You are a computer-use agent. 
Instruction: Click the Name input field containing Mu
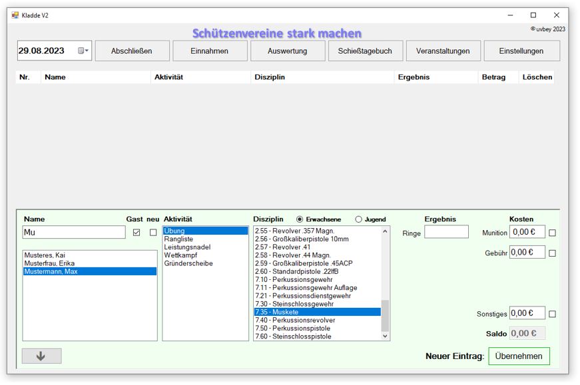point(74,233)
